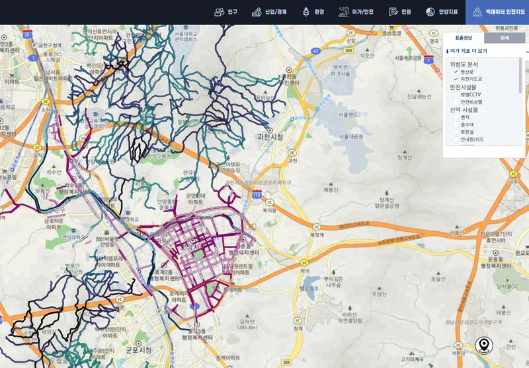The height and width of the screenshot is (368, 529).
Task: Check the 안전비상벨 checkbox
Action: (x=456, y=102)
